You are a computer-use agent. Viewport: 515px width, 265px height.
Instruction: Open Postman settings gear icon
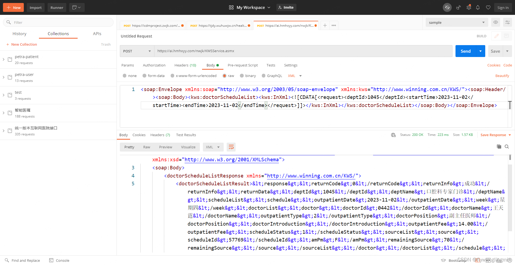pos(469,7)
